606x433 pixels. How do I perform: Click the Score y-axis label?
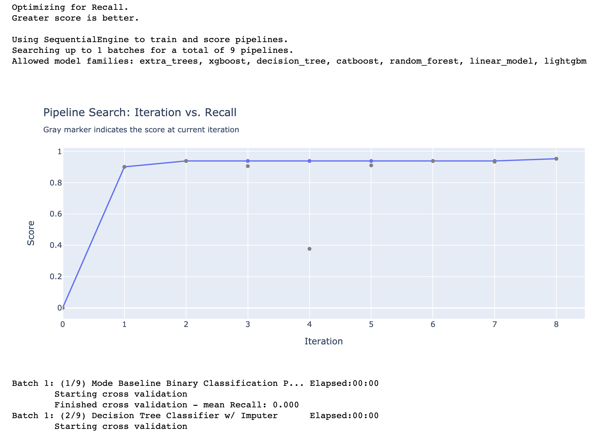(31, 233)
